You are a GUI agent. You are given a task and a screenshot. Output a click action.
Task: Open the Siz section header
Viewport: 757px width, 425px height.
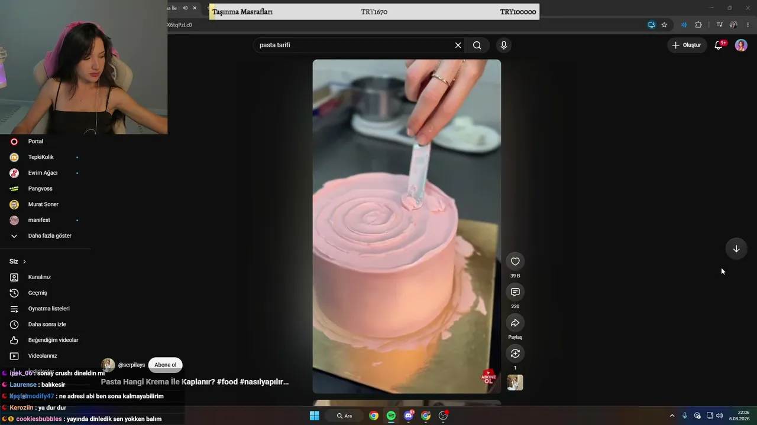coord(18,261)
